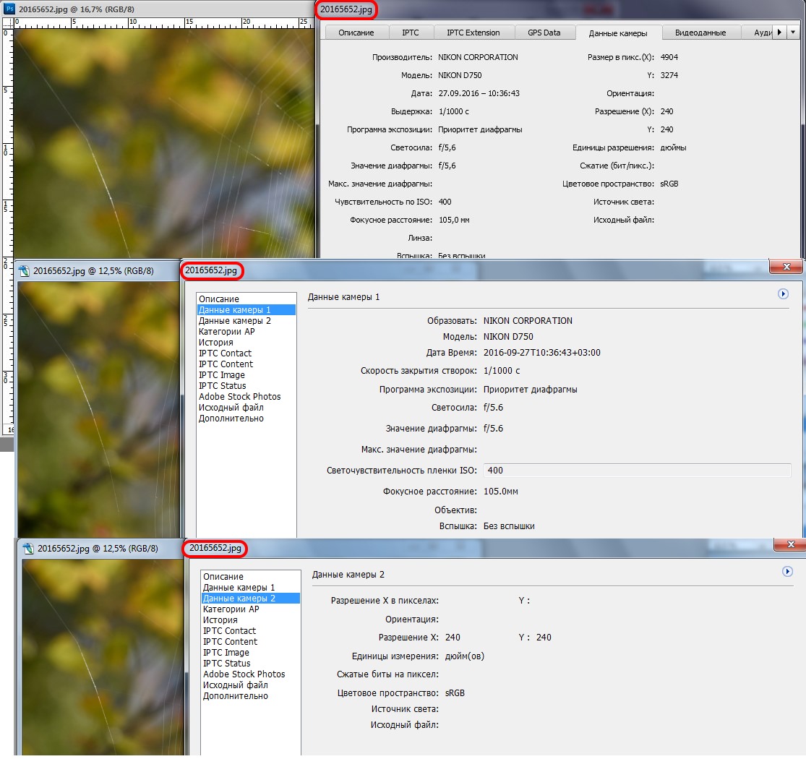This screenshot has width=806, height=759.
Task: Click the ISO field containing 400
Action: click(637, 470)
